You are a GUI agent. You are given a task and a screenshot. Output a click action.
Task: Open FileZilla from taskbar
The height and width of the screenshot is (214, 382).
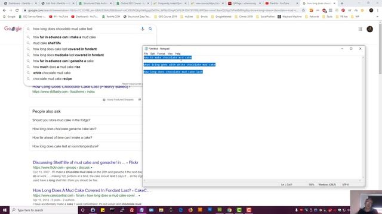click(132, 210)
